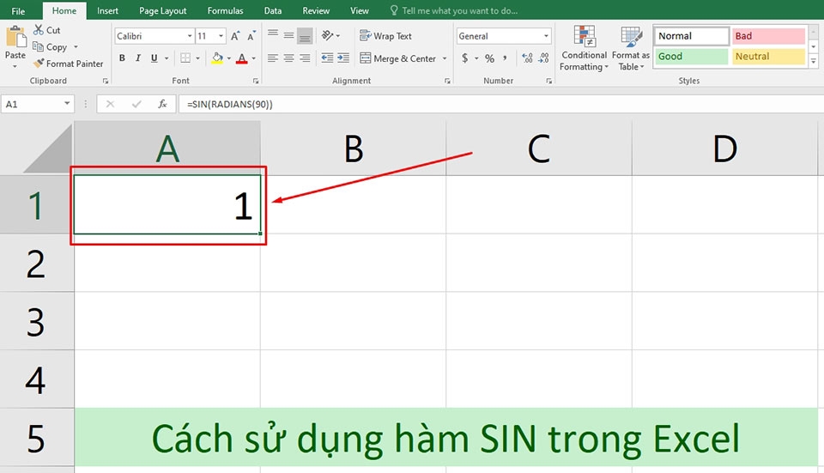This screenshot has height=473, width=824.
Task: Open the File tab
Action: [18, 10]
